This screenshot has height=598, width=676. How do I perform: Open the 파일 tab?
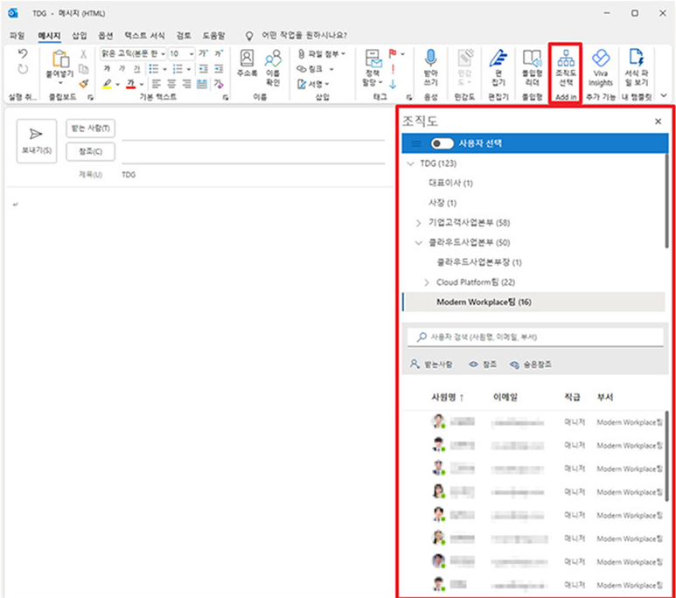[17, 35]
